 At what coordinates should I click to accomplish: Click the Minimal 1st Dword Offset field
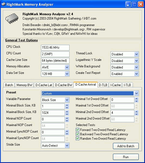122,100
